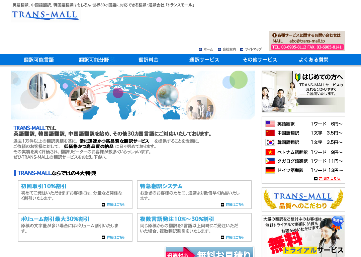Click the green beginner mark icon
The height and width of the screenshot is (257, 361).
(x=298, y=77)
